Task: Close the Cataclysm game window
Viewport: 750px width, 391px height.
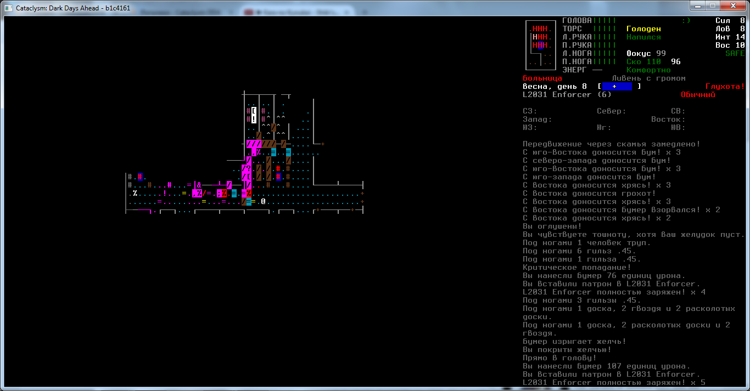Action: tap(732, 5)
